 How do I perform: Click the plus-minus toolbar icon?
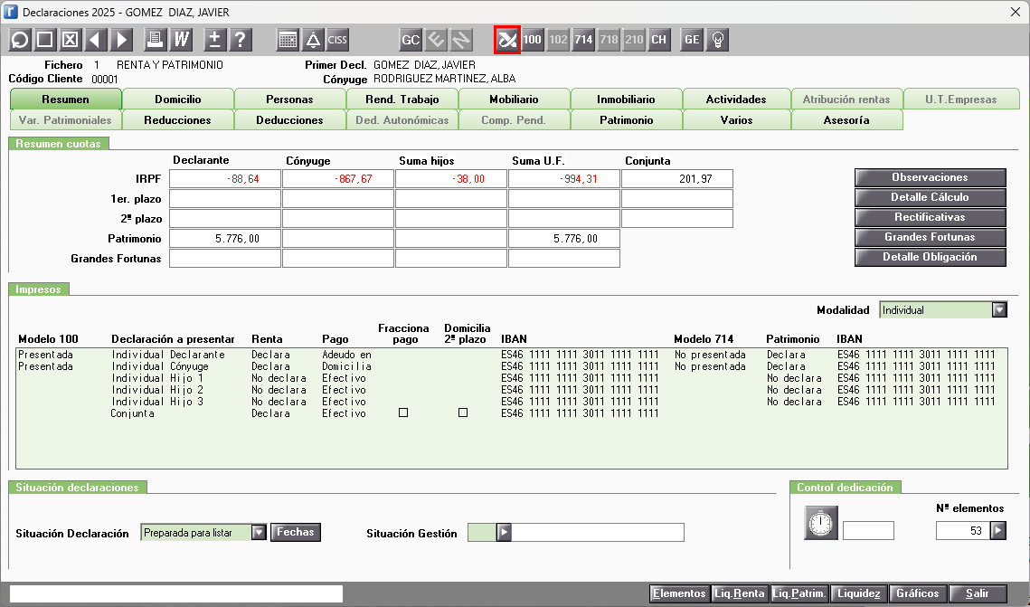click(x=215, y=40)
